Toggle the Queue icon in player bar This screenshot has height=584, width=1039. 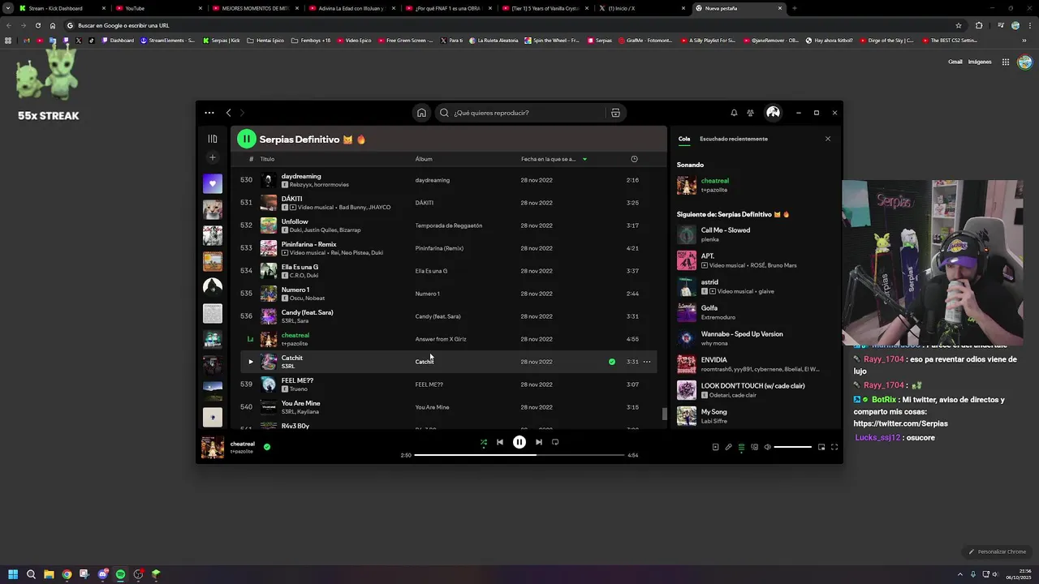point(741,447)
